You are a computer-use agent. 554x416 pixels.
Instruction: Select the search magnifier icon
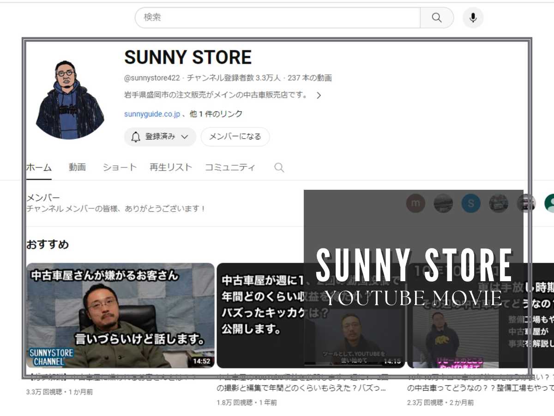pyautogui.click(x=436, y=18)
